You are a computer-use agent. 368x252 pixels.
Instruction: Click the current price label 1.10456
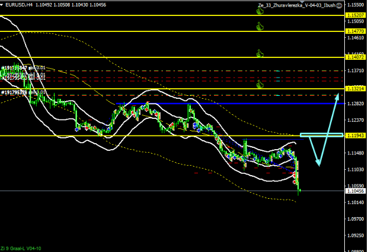355,191
